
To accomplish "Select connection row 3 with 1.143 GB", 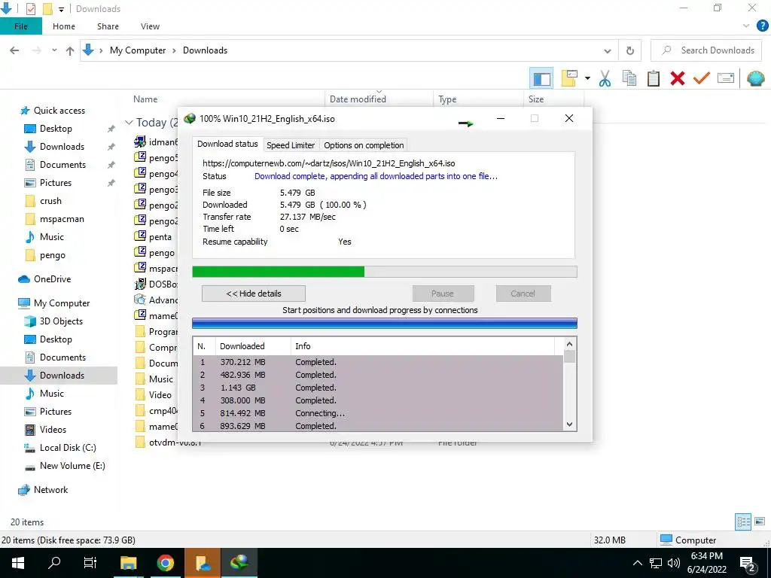I will pos(378,388).
